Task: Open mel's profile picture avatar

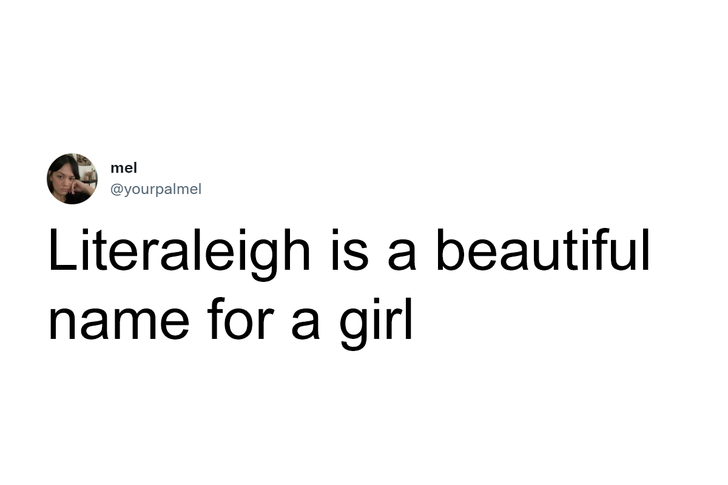Action: [x=72, y=179]
